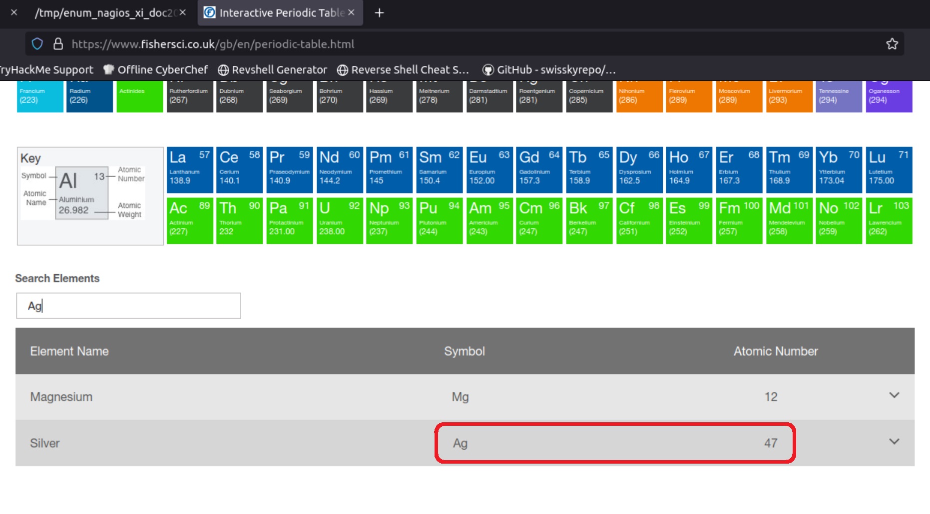Click the Mg symbol cell
This screenshot has width=930, height=514.
coord(460,397)
